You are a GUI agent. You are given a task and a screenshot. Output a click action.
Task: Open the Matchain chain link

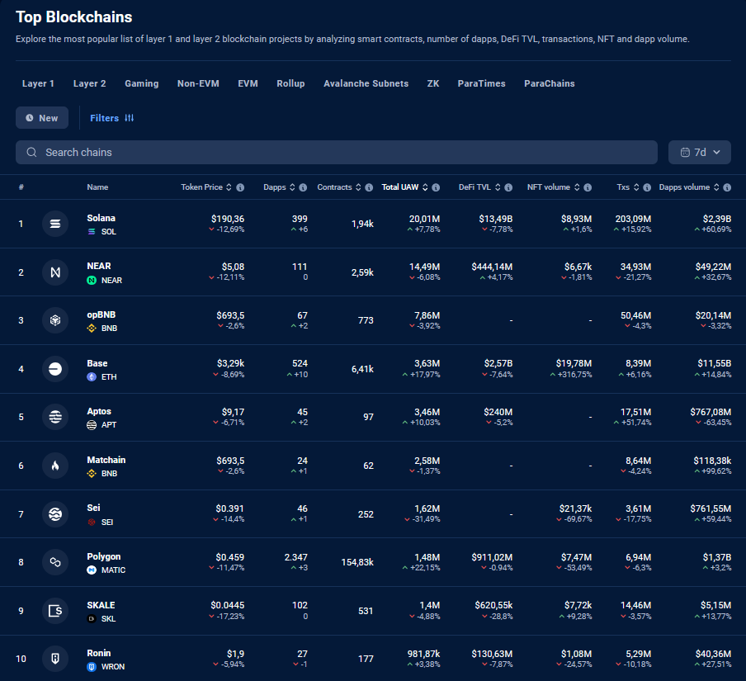106,460
